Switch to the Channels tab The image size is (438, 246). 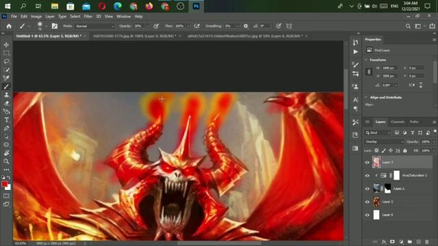click(x=397, y=122)
